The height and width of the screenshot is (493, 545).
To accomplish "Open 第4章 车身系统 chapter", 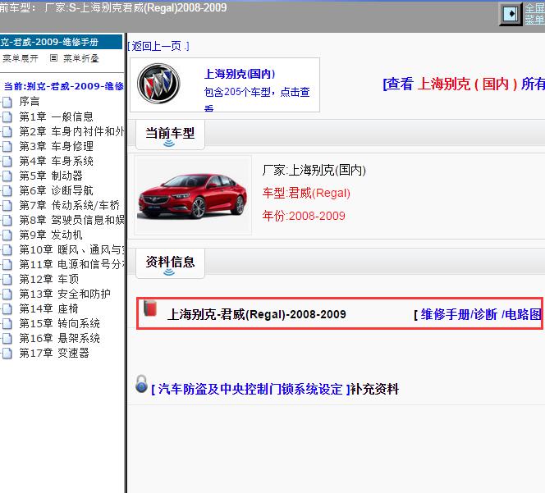I will tap(57, 161).
